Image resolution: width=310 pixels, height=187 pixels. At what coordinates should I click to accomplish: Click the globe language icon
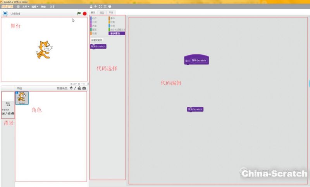point(18,7)
